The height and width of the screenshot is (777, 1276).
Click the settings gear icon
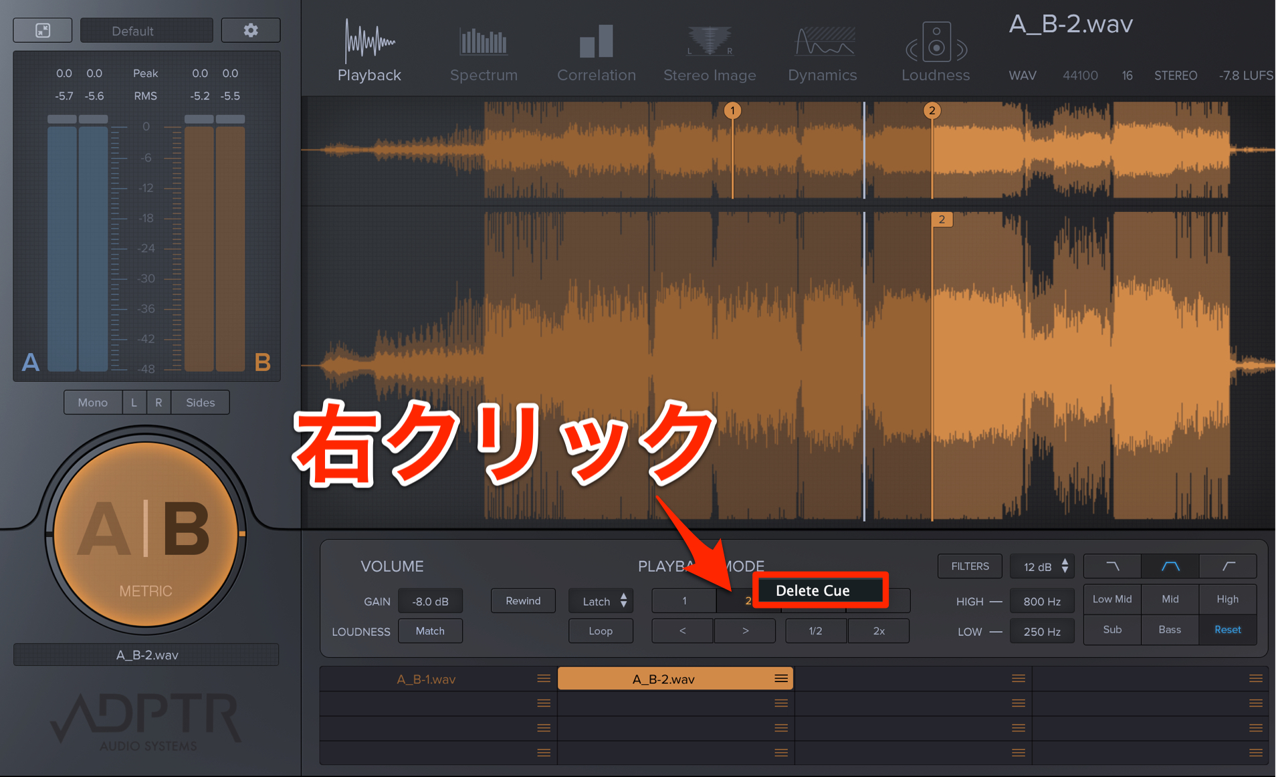[x=250, y=31]
